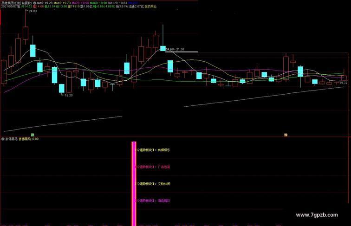This screenshot has height=226, width=351.
Task: Select the gray horizontal line at 21.50
Action: tap(182, 52)
